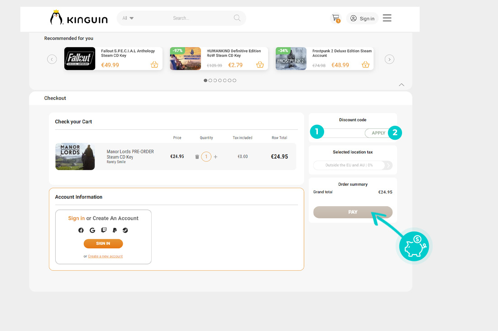Expand the selected location tax selector
Image resolution: width=498 pixels, height=331 pixels.
[x=388, y=165]
